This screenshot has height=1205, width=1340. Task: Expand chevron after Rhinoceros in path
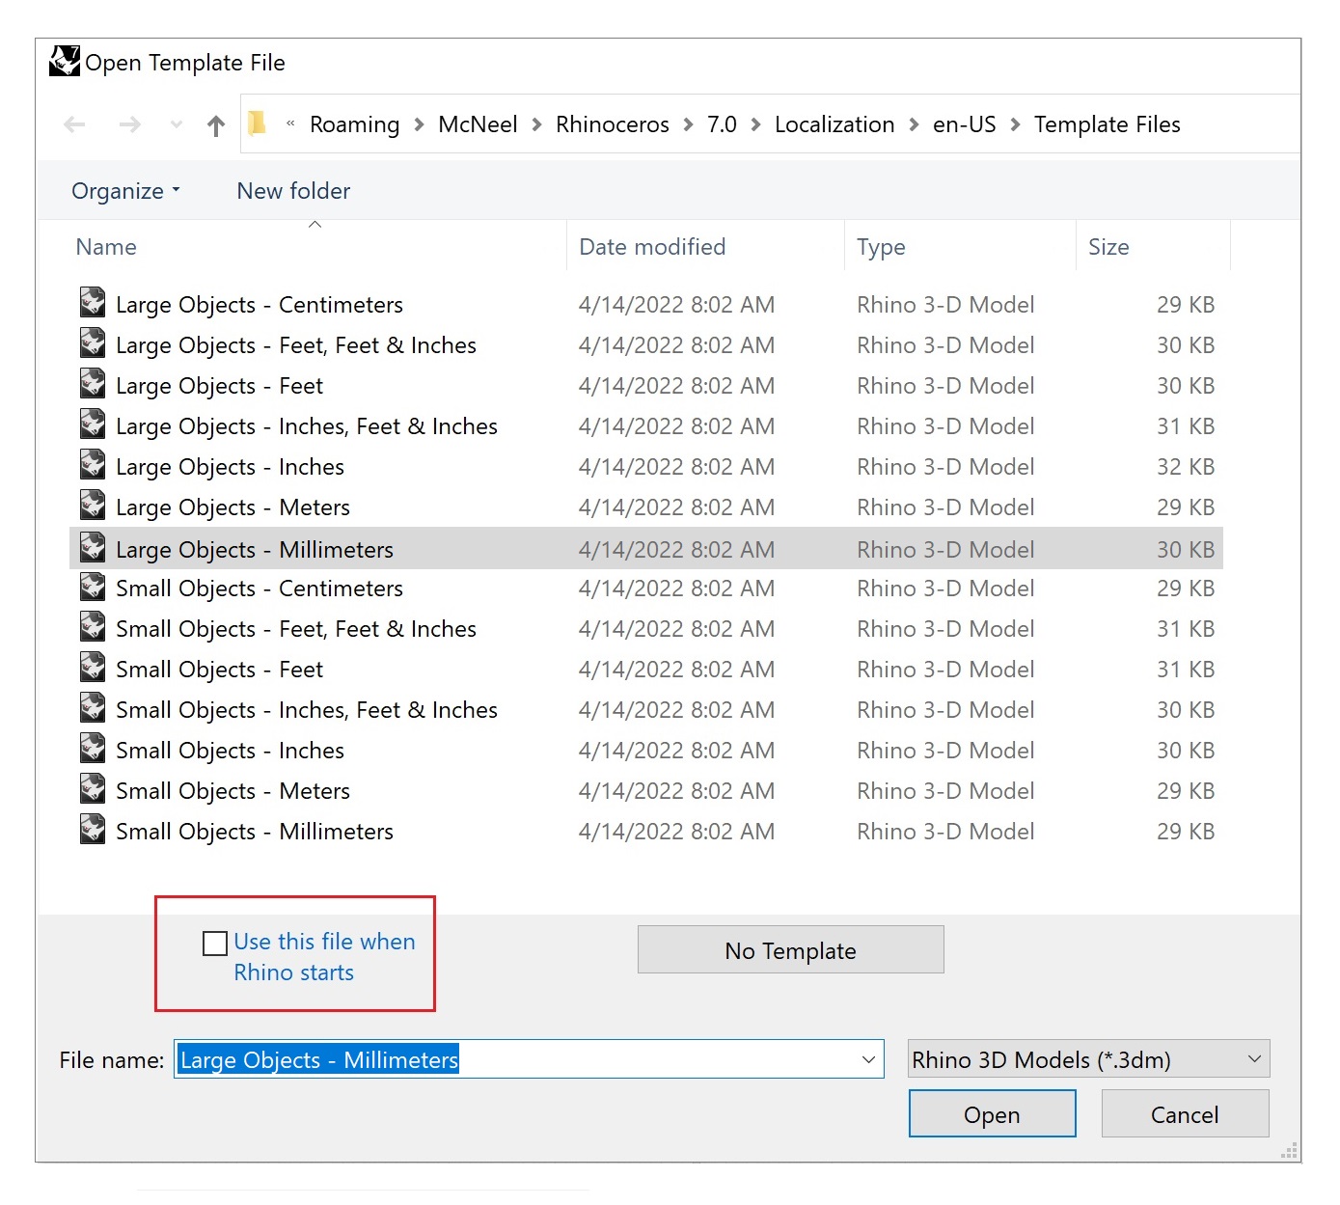688,124
